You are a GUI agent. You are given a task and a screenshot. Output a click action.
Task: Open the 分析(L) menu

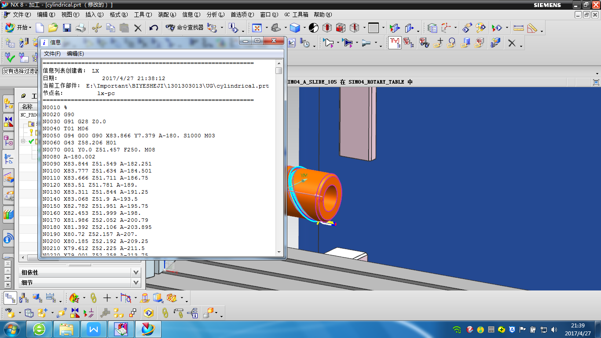215,15
